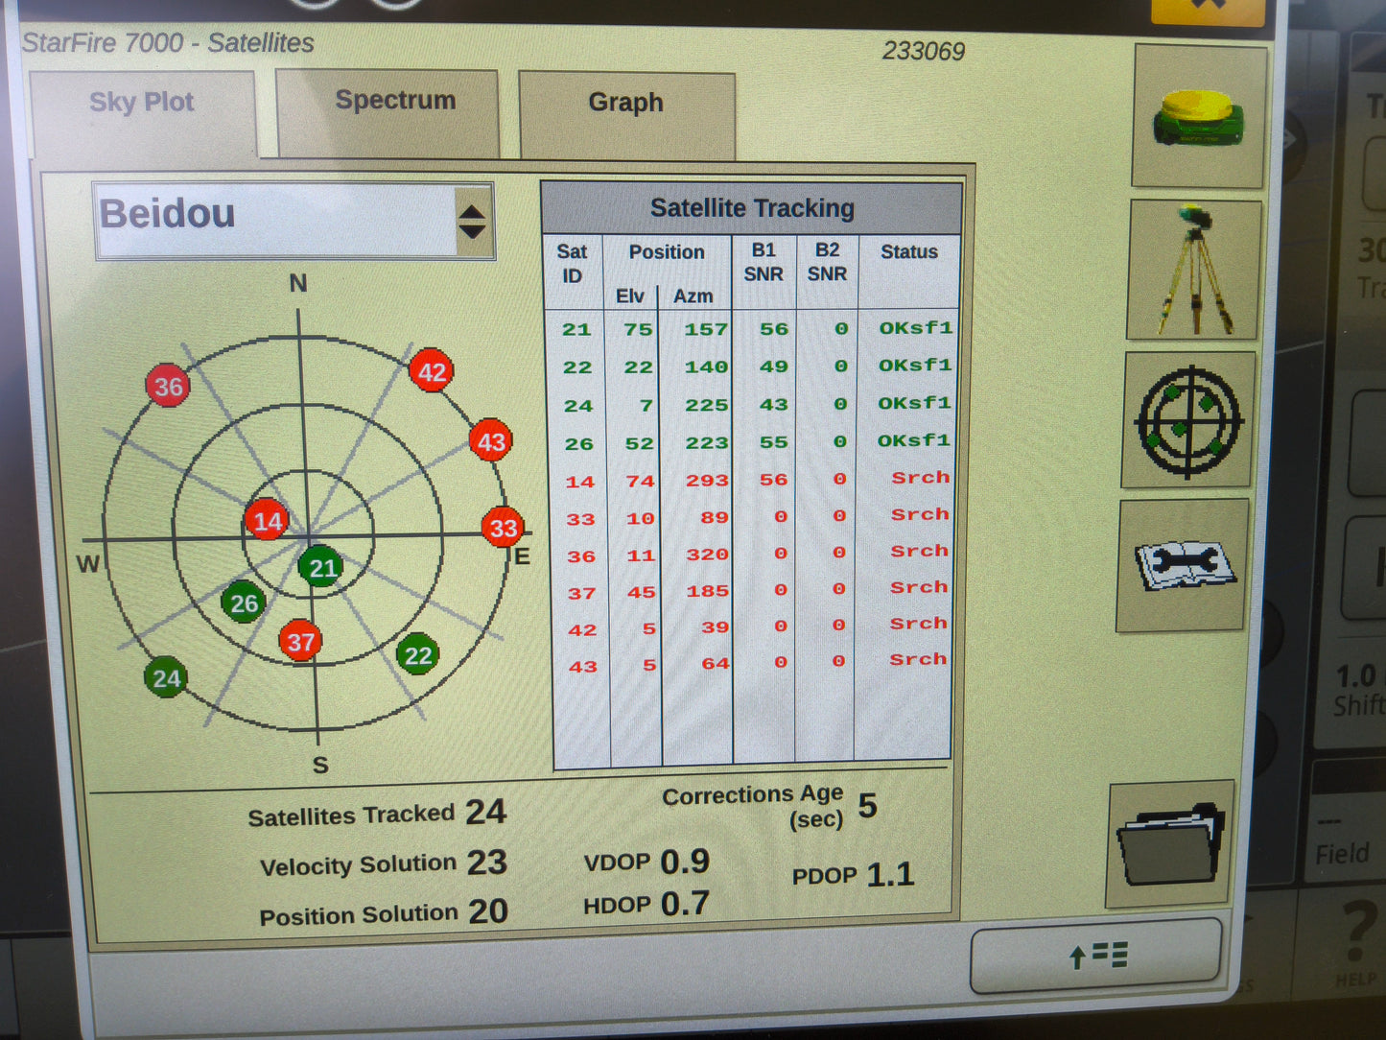This screenshot has width=1386, height=1040.
Task: Click Sat ID 33 in tracking table
Action: coord(580,519)
